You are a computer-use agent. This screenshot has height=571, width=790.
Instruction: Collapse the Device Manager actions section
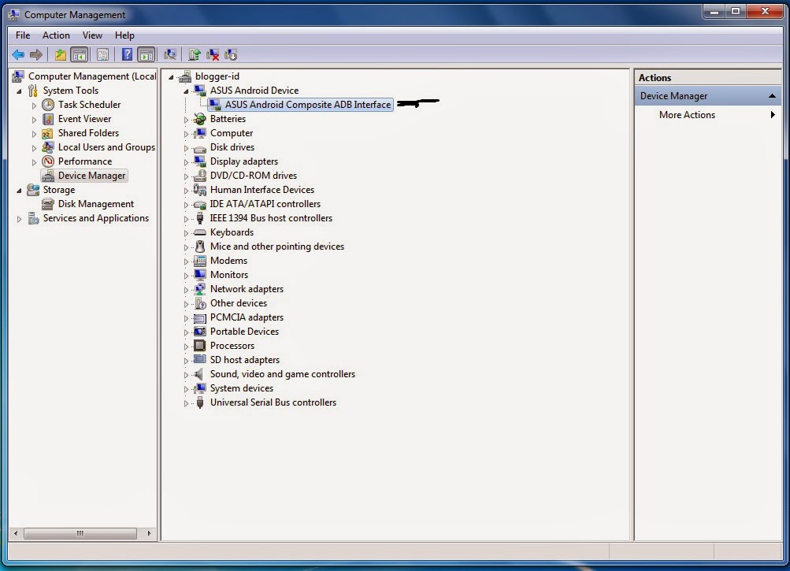tap(772, 96)
